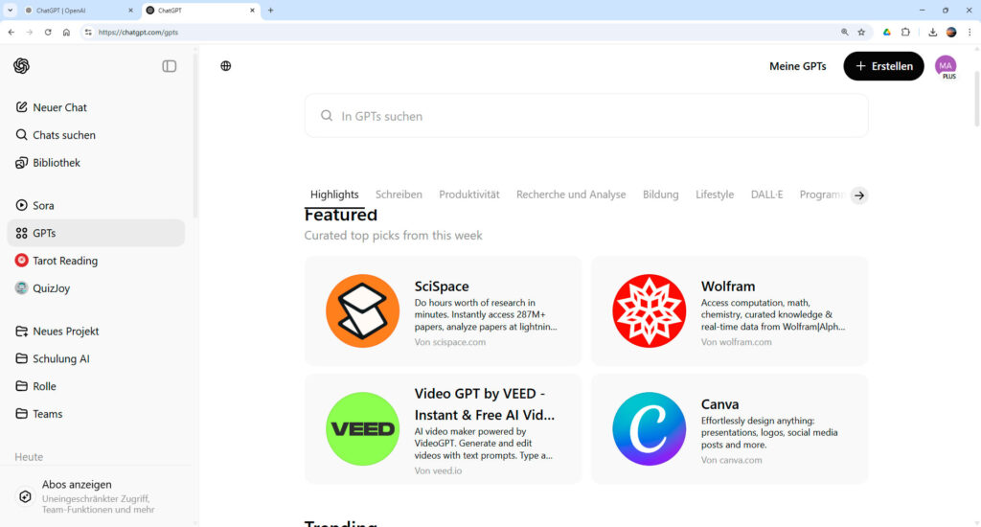Click the ChatGPT logo in the sidebar
981x527 pixels.
click(21, 66)
